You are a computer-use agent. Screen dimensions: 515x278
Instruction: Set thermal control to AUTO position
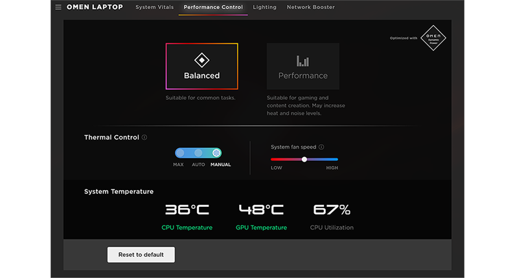pos(198,153)
